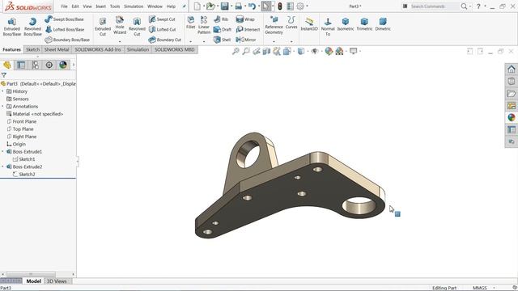Image resolution: width=518 pixels, height=291 pixels.
Task: Select the Linear Pattern tool
Action: pyautogui.click(x=204, y=25)
